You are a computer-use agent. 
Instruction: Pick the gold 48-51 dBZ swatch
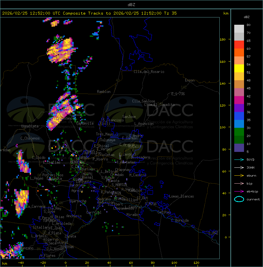239,76
